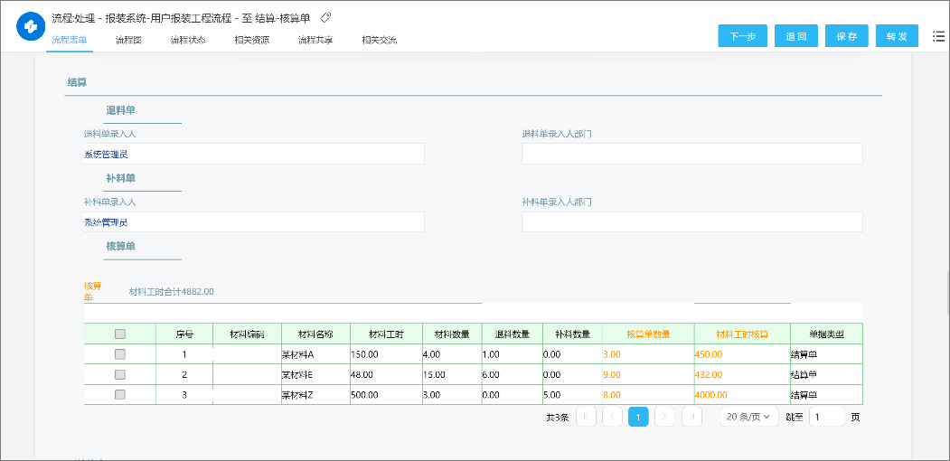Select the checkbox for row 3
Screen dimensions: 950x461
point(120,394)
